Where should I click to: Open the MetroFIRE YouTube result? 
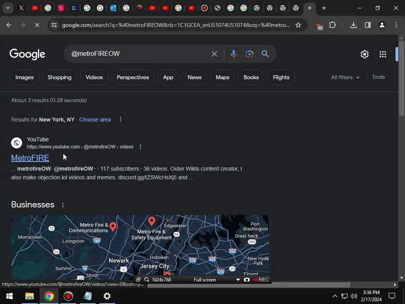click(x=30, y=158)
